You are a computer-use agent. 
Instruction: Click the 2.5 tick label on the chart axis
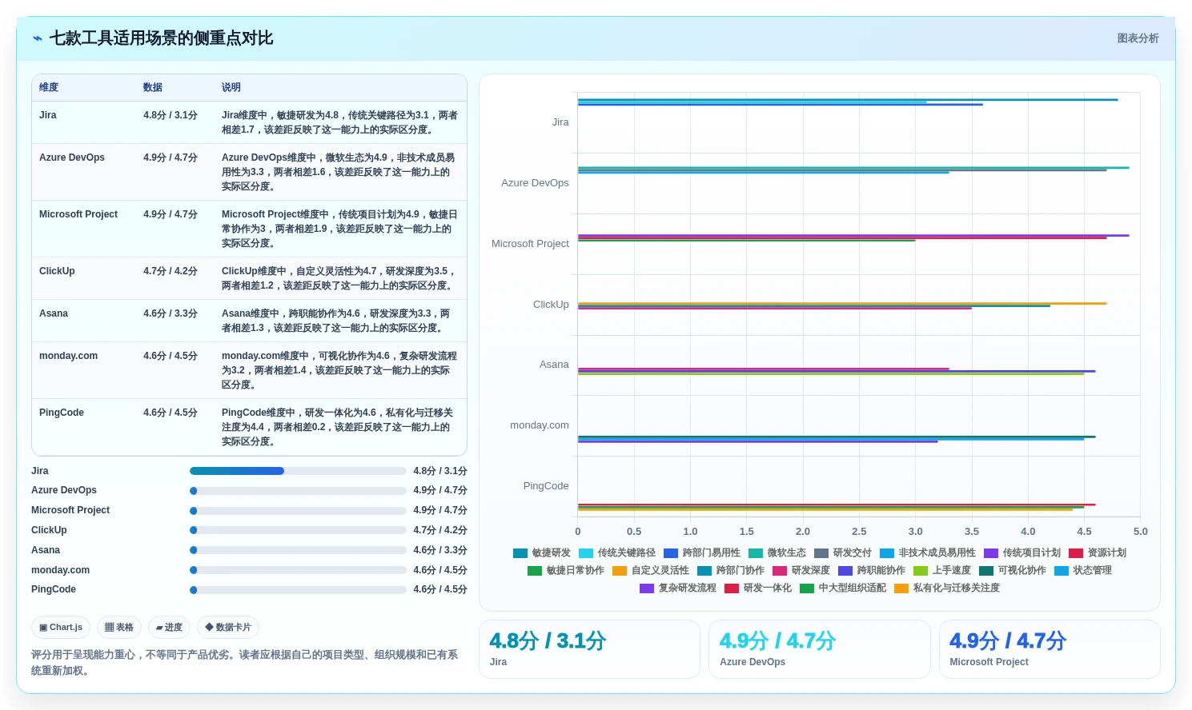[x=859, y=532]
